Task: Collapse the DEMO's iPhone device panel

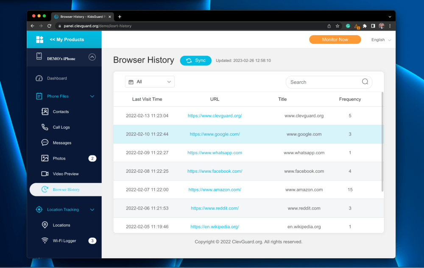Action: (x=92, y=57)
